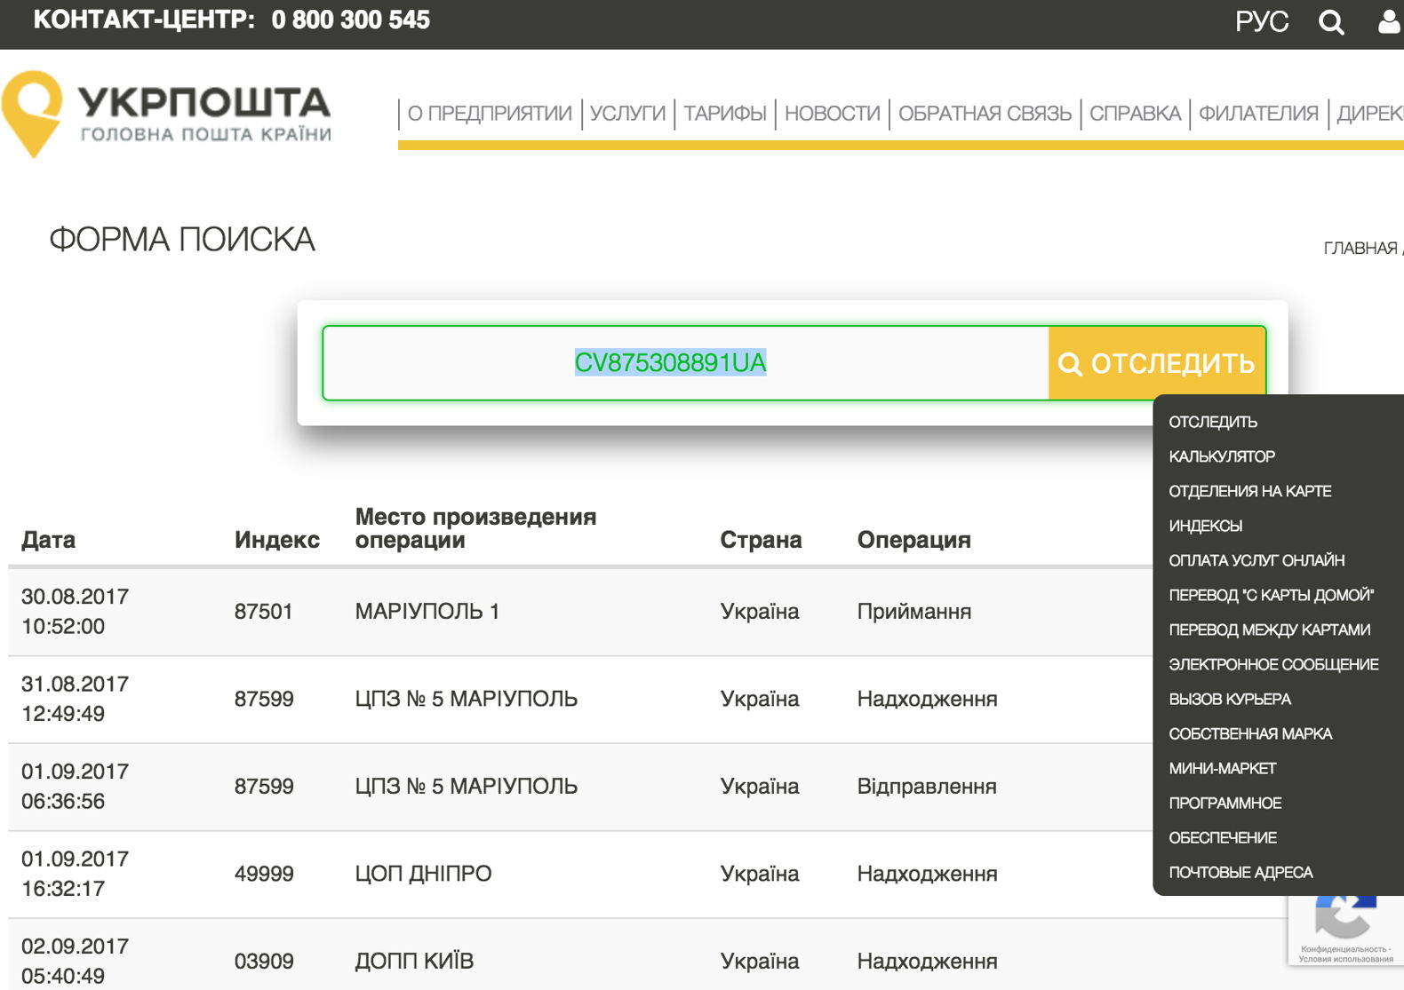Click the Ukrposhta logo
This screenshot has width=1404, height=990.
166,115
